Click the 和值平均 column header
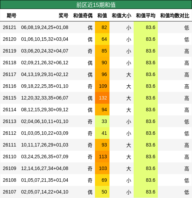The image size is (192, 198). click(x=146, y=16)
